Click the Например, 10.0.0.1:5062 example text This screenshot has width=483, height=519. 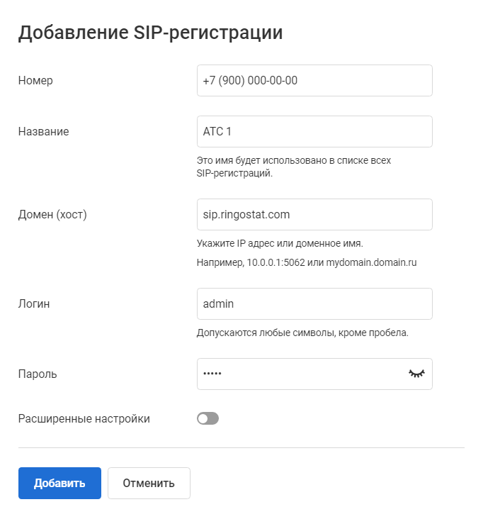pos(306,262)
